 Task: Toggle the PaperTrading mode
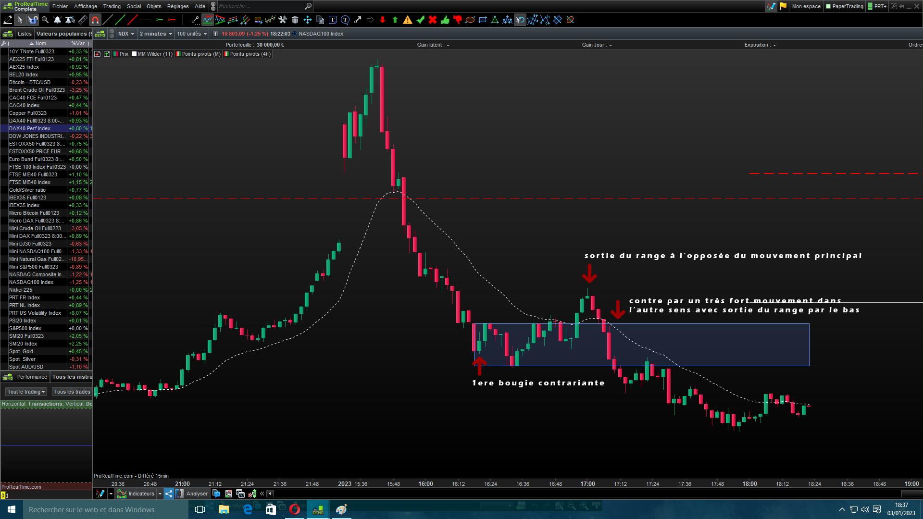point(844,6)
